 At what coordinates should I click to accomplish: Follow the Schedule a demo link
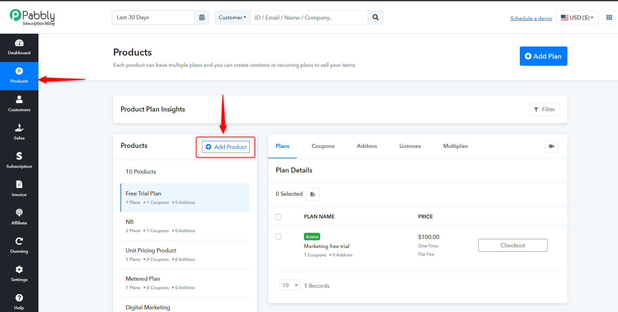point(531,18)
